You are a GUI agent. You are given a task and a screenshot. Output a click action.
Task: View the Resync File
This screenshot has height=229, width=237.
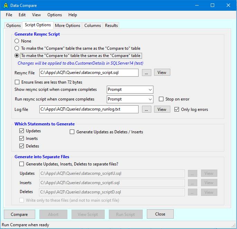[x=162, y=73]
